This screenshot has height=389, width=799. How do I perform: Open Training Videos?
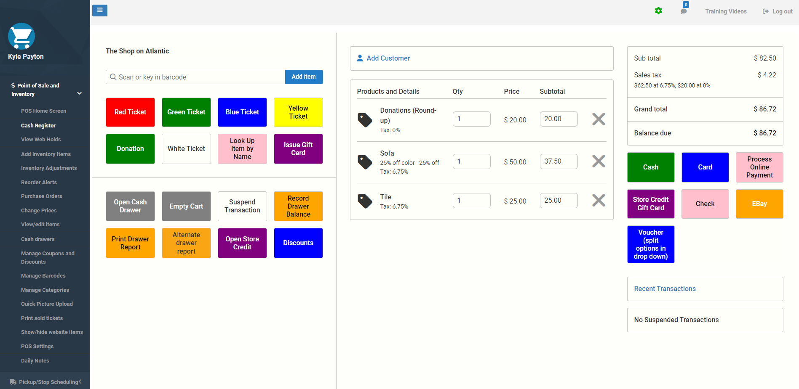pos(726,11)
